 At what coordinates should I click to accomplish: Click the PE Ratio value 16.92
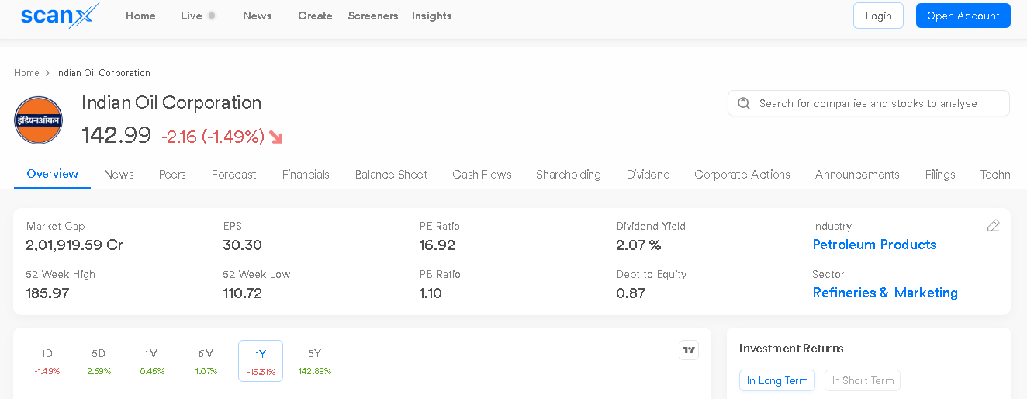(x=437, y=245)
